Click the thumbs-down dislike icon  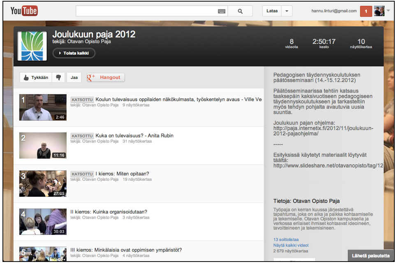58,77
